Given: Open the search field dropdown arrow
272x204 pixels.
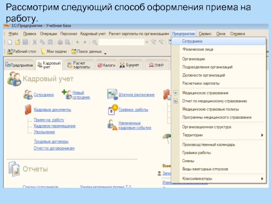Looking at the screenshot, I should click(x=147, y=42).
